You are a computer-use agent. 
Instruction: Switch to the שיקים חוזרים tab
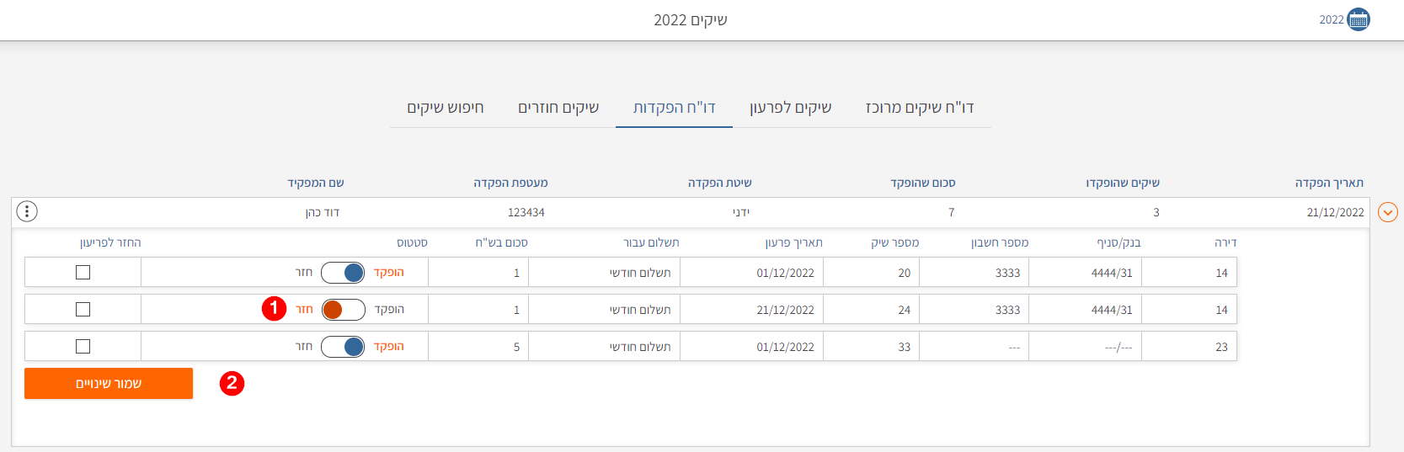coord(558,108)
